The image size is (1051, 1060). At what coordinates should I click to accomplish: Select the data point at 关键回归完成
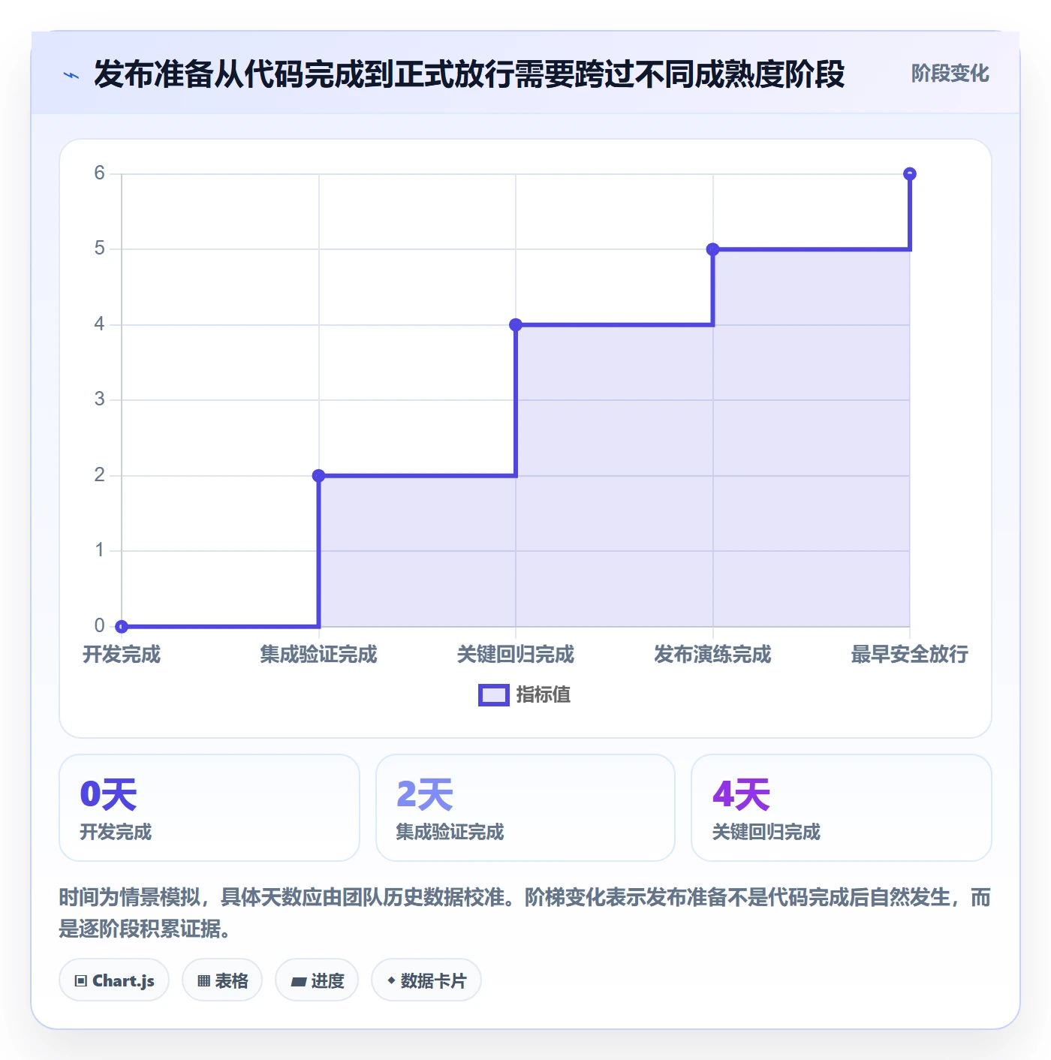(x=516, y=325)
